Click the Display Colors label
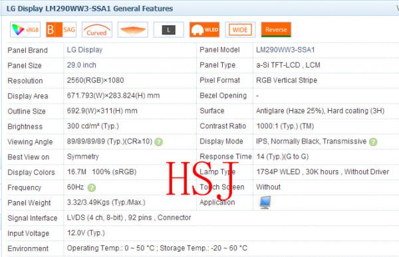 point(31,173)
